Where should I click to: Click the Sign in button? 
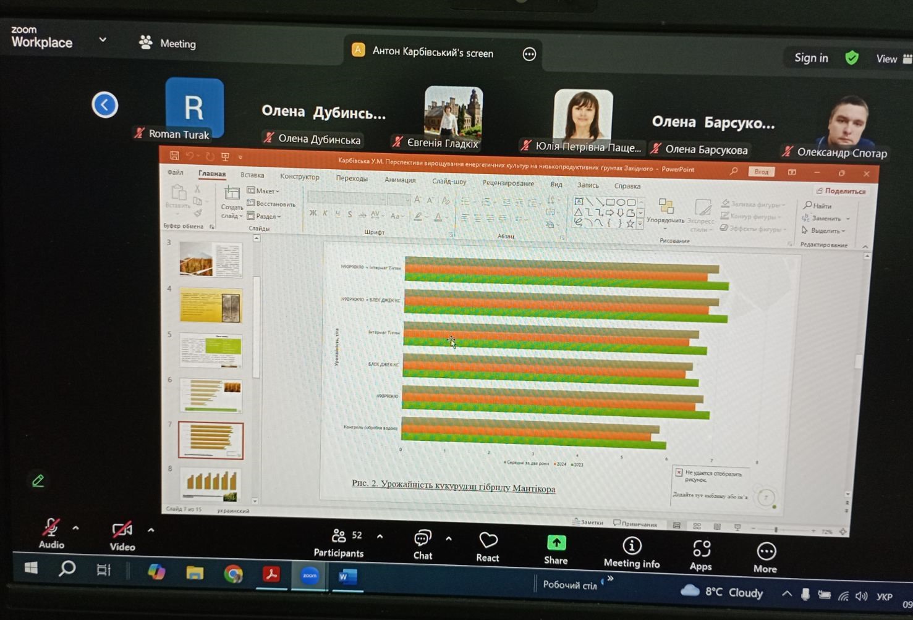pyautogui.click(x=810, y=58)
